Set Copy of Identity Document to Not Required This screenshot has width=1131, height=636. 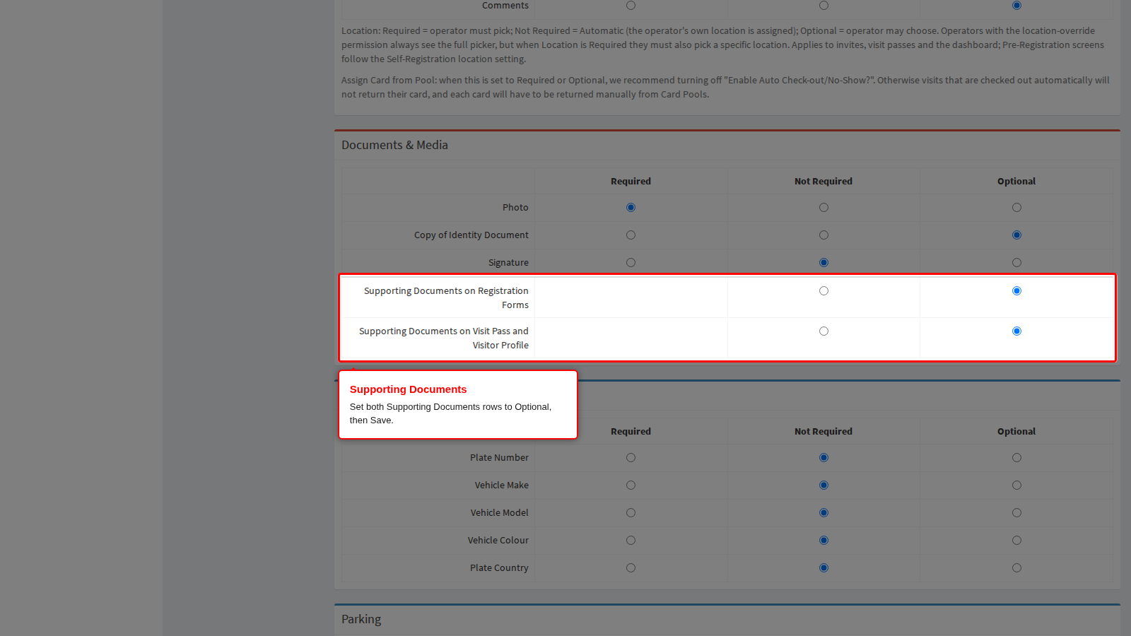click(824, 235)
